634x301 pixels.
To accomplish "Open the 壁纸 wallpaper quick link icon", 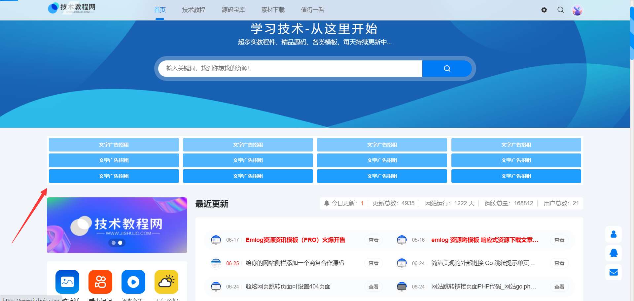I will [x=67, y=282].
